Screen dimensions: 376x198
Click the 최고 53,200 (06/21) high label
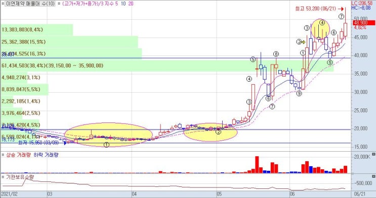(316, 9)
